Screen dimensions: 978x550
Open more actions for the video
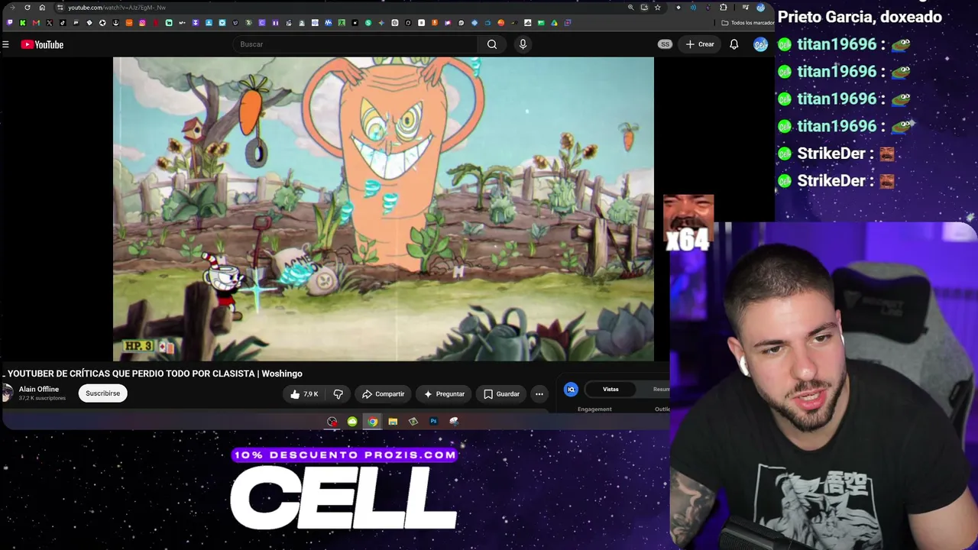pyautogui.click(x=539, y=394)
